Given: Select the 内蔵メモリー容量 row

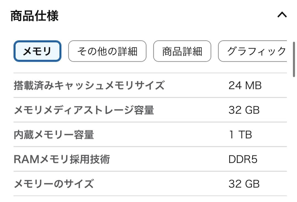Looking at the screenshot, I should [x=54, y=135].
